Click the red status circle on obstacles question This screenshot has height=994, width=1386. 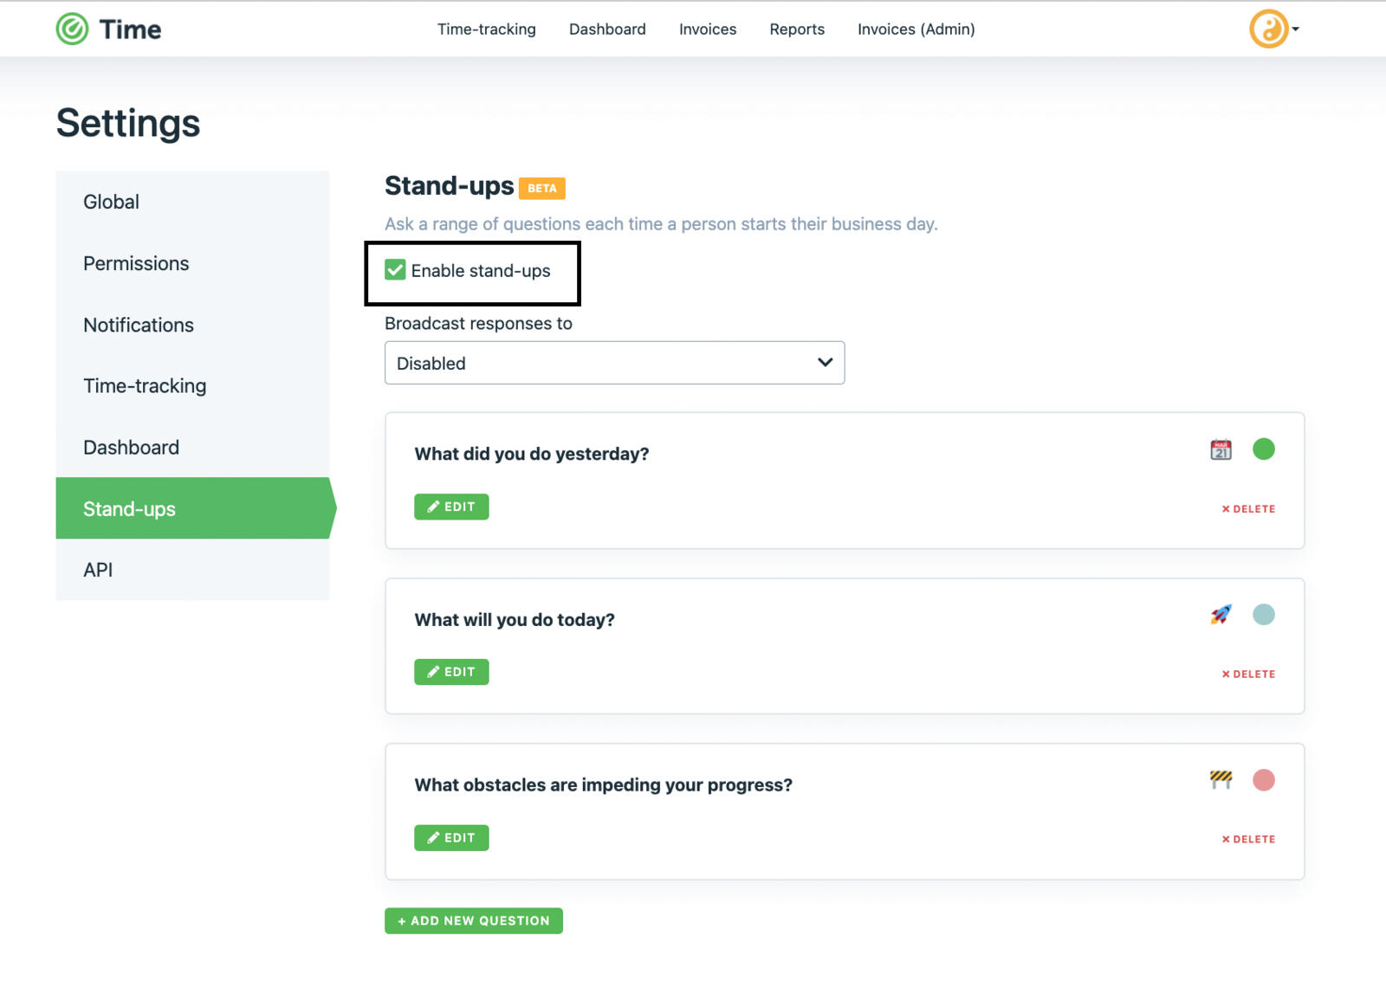pos(1264,780)
